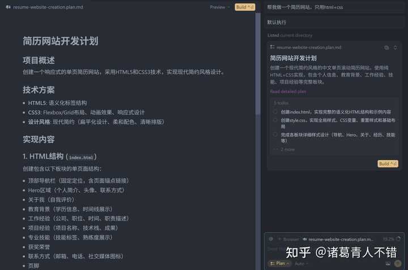Check the todo for creating index.html
Screen dimensions: 408x270
click(275, 112)
